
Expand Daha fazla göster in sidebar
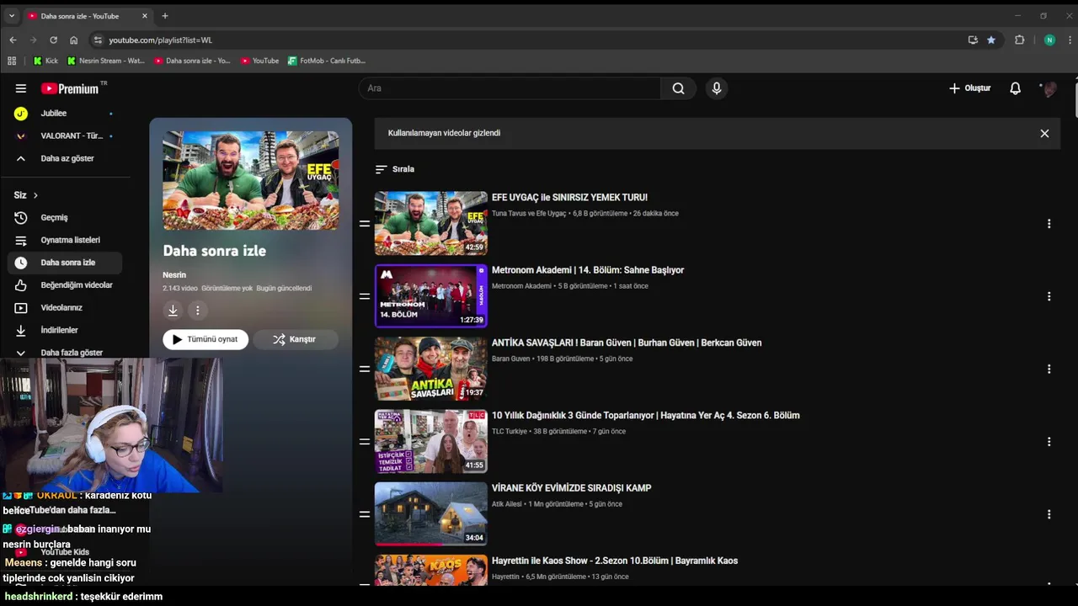(65, 353)
